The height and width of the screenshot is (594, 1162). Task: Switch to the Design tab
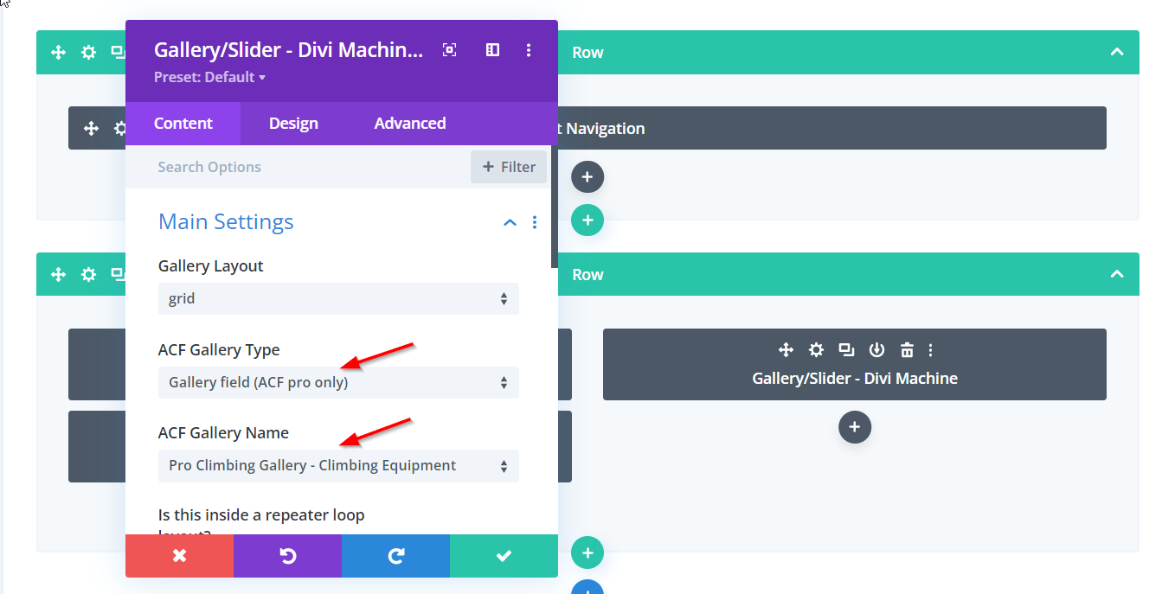point(293,124)
